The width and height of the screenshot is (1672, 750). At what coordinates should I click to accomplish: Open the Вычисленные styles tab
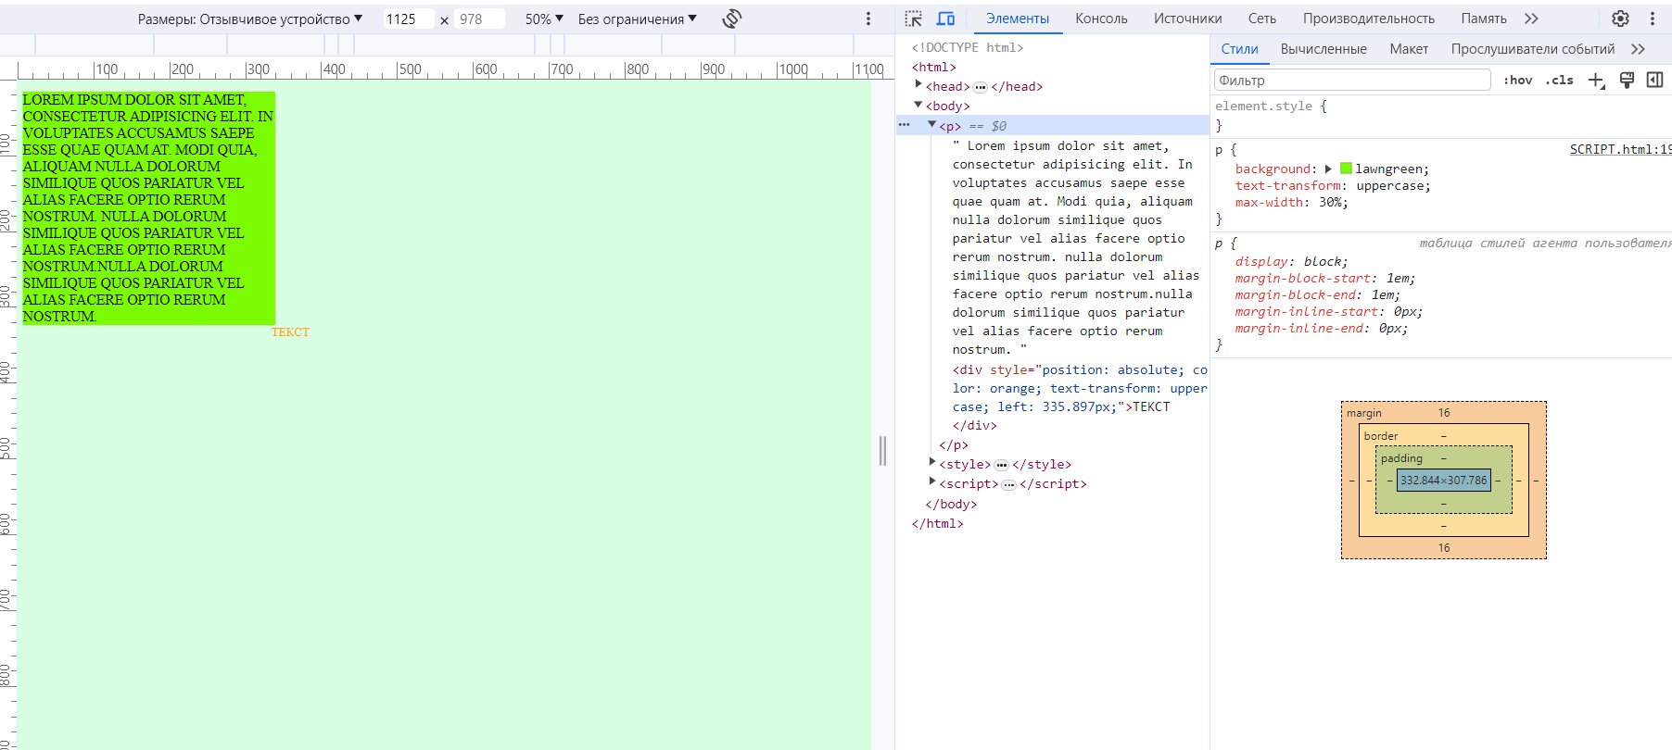(x=1323, y=49)
